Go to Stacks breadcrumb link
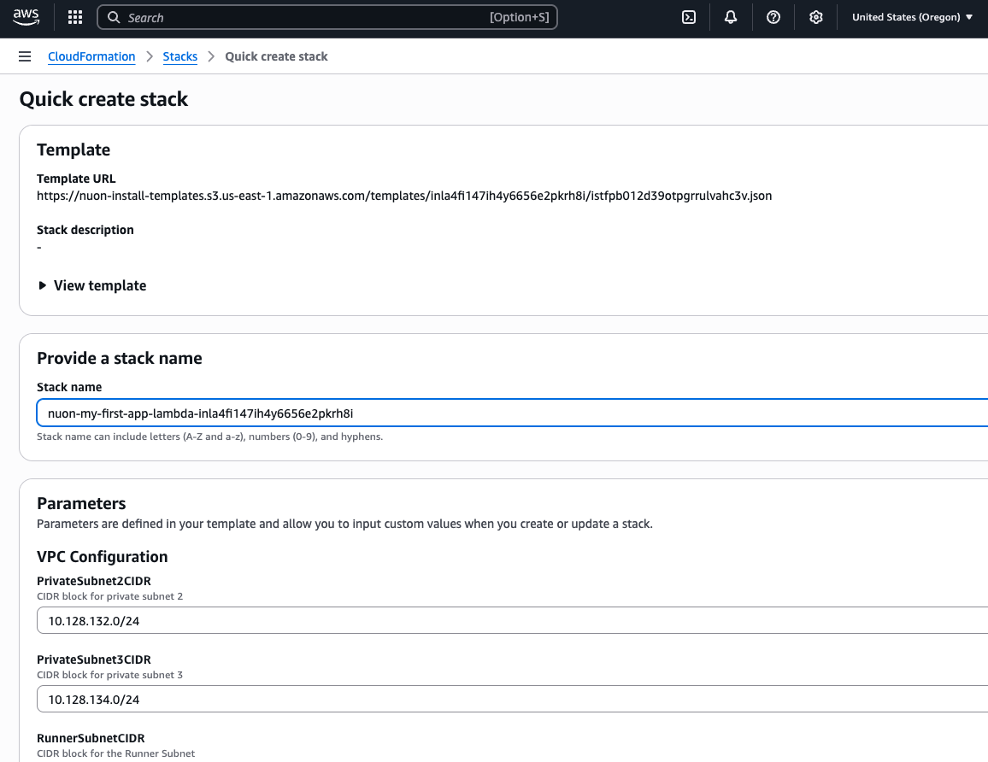 coord(179,56)
